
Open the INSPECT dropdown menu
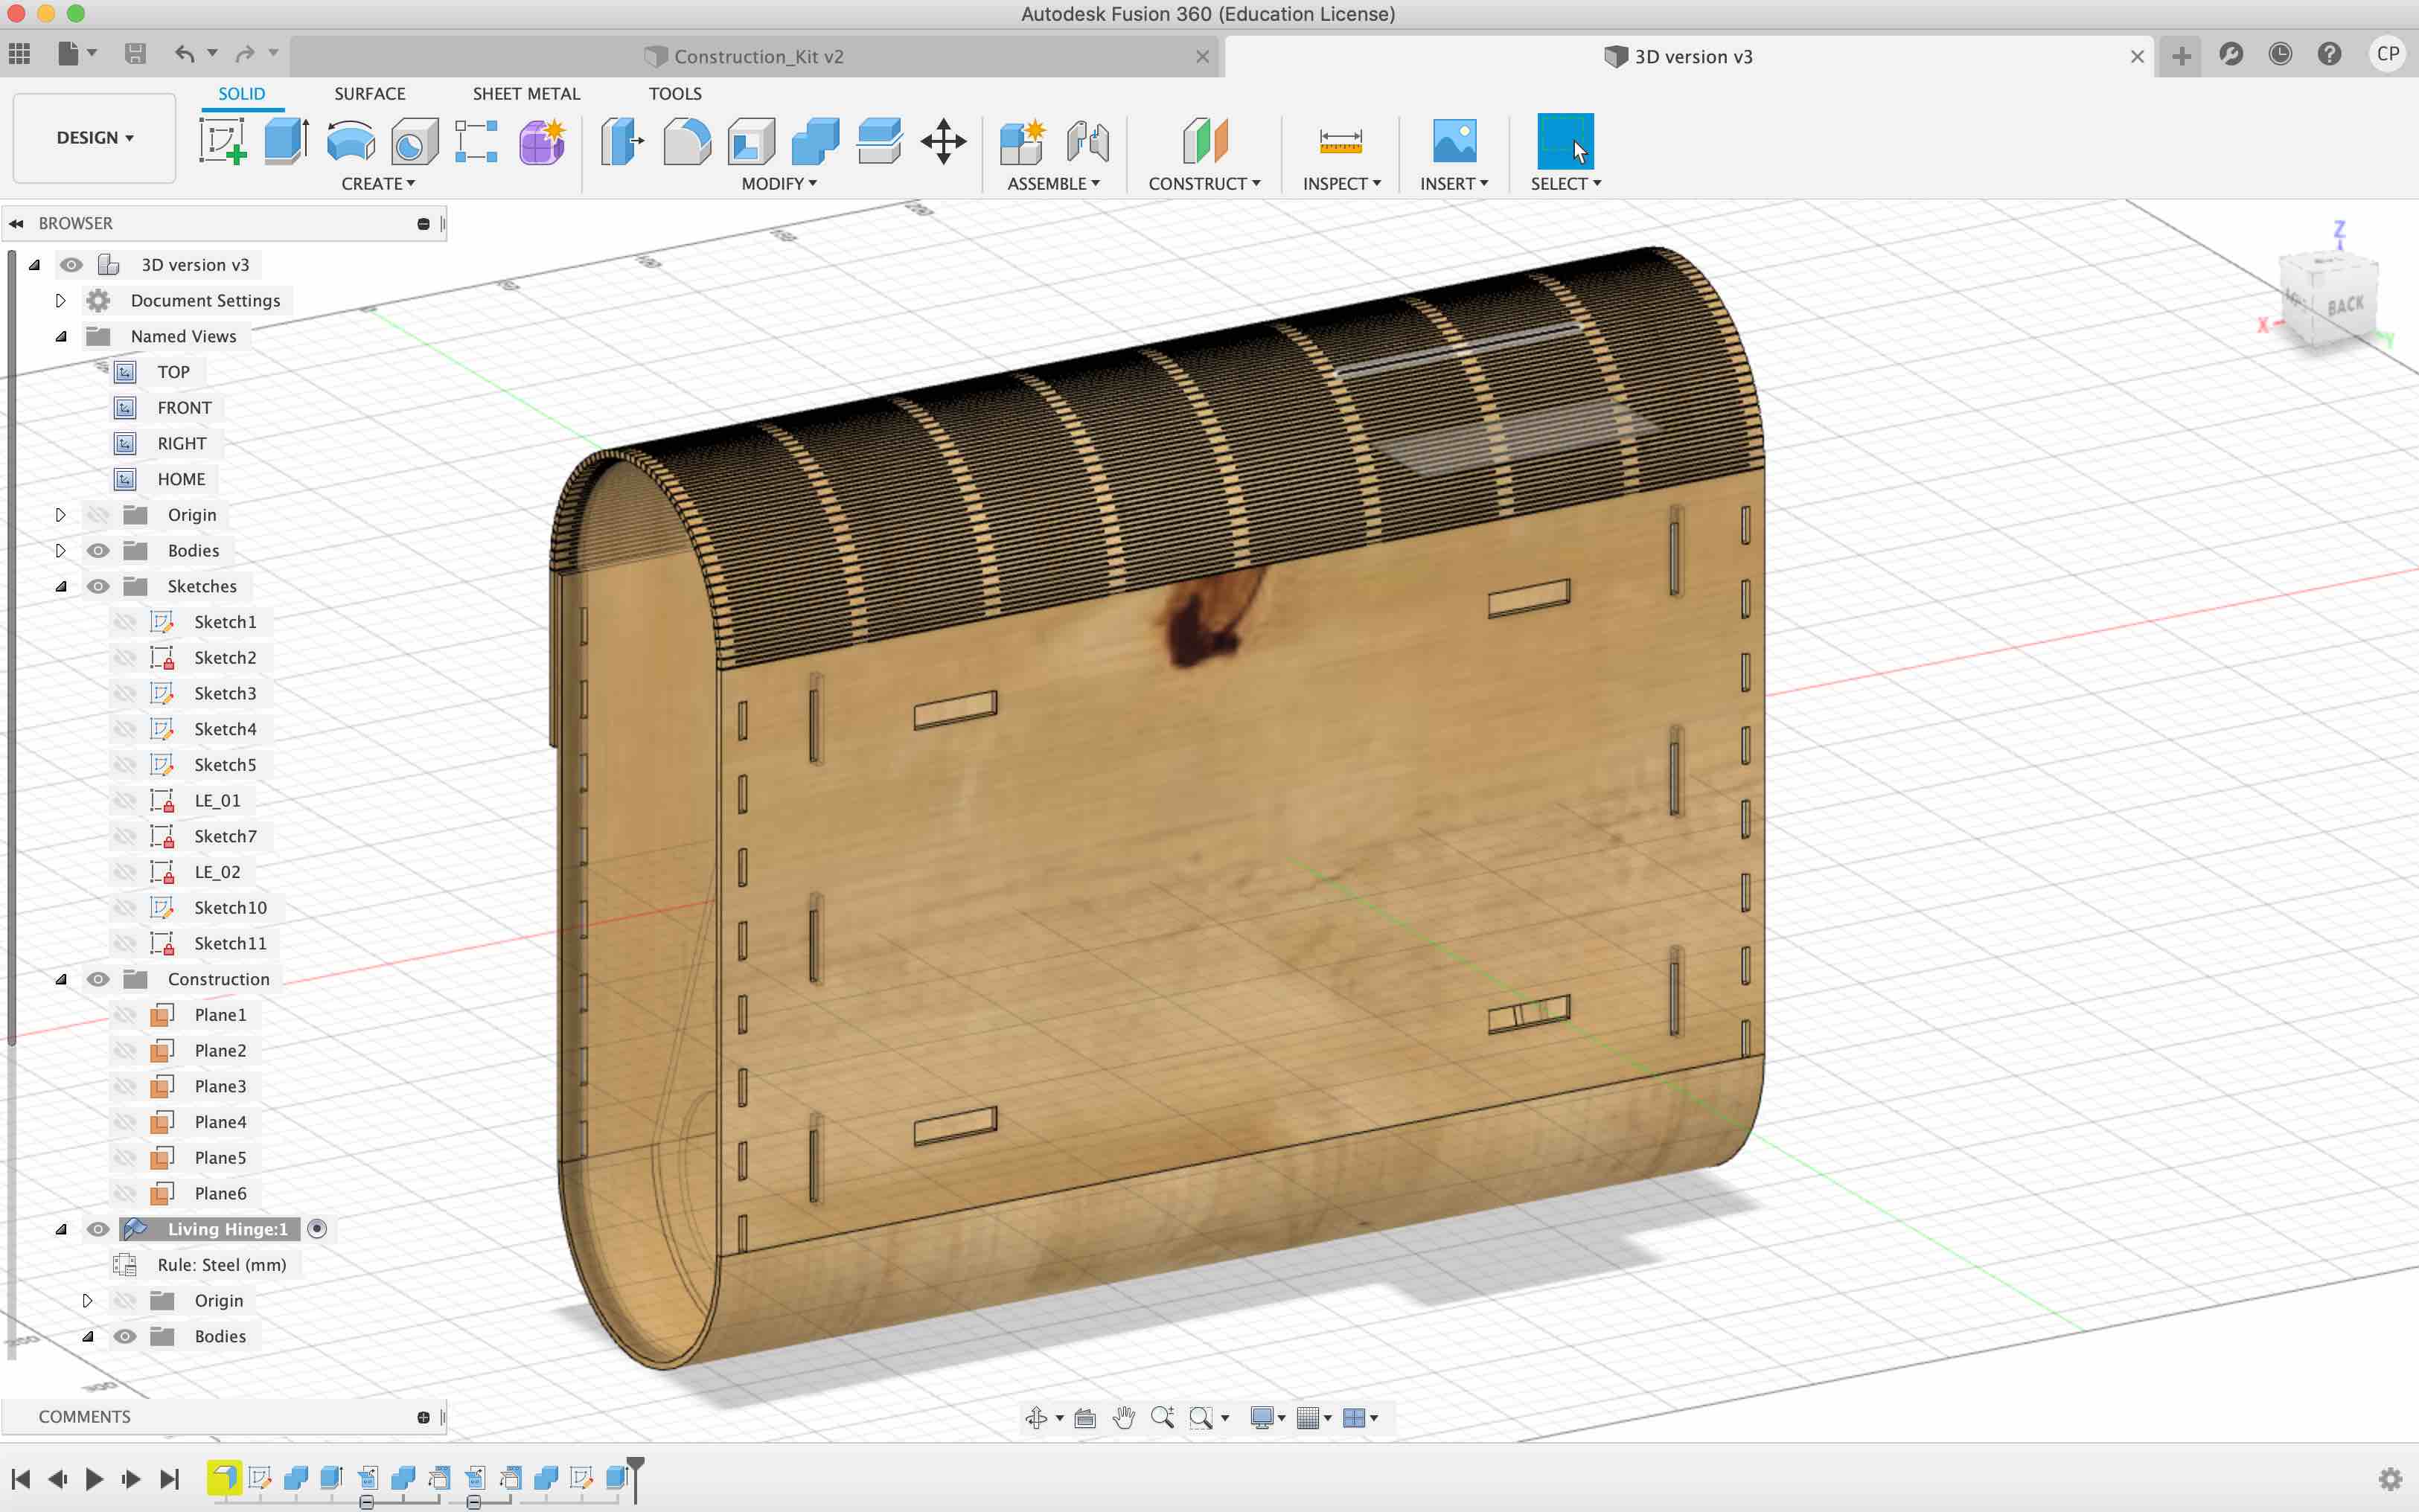coord(1341,184)
